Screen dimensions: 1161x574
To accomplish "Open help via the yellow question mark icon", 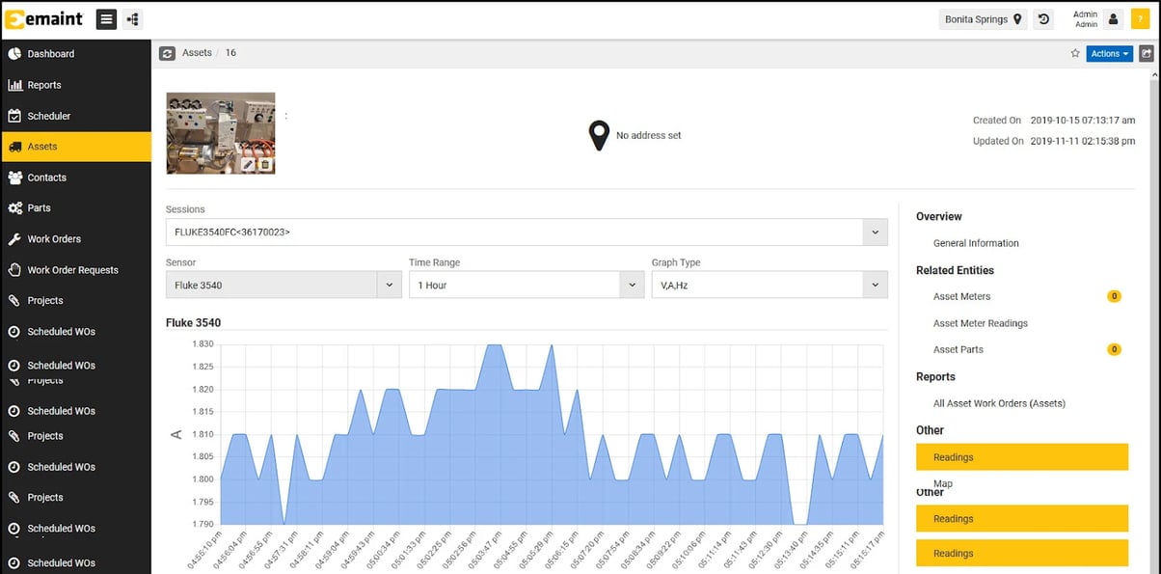I will tap(1141, 18).
